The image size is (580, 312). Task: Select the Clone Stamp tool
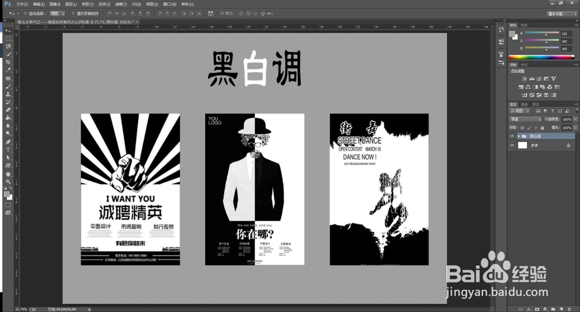click(8, 94)
